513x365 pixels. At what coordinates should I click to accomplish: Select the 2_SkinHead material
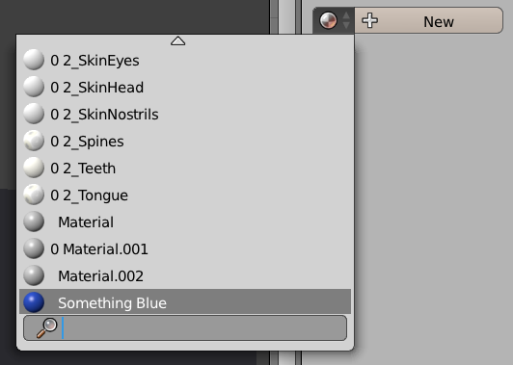click(x=185, y=88)
